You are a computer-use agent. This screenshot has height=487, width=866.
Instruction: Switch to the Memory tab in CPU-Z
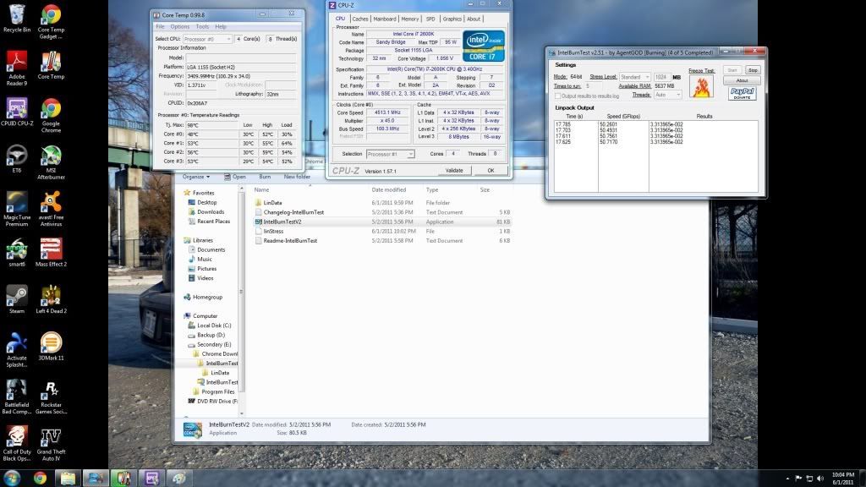[410, 19]
